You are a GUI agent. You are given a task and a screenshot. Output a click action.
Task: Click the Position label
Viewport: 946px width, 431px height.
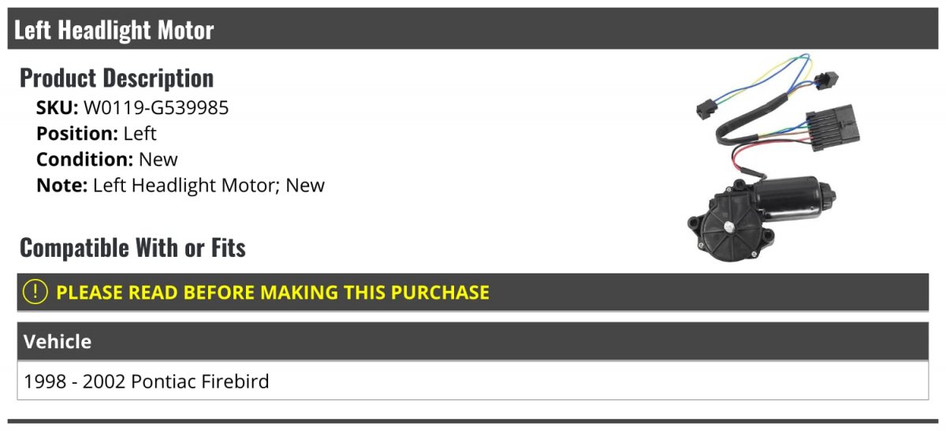click(77, 134)
